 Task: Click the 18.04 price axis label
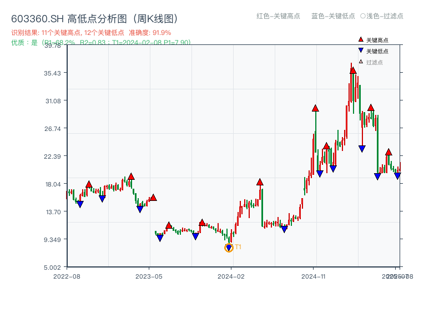coord(53,184)
